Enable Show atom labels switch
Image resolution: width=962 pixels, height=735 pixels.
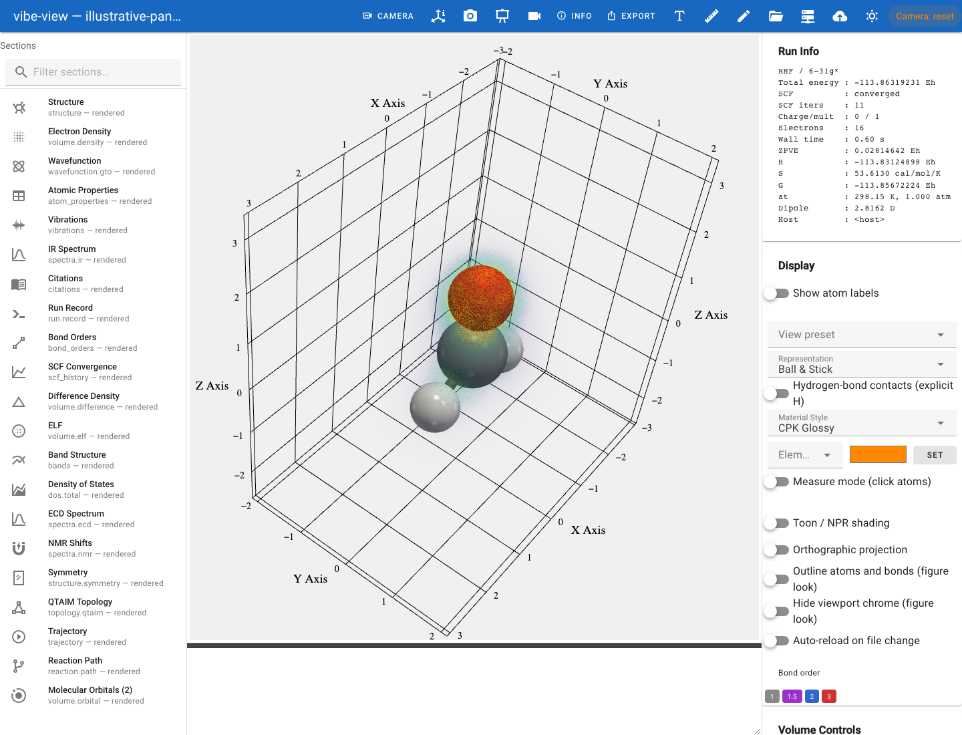pyautogui.click(x=777, y=293)
